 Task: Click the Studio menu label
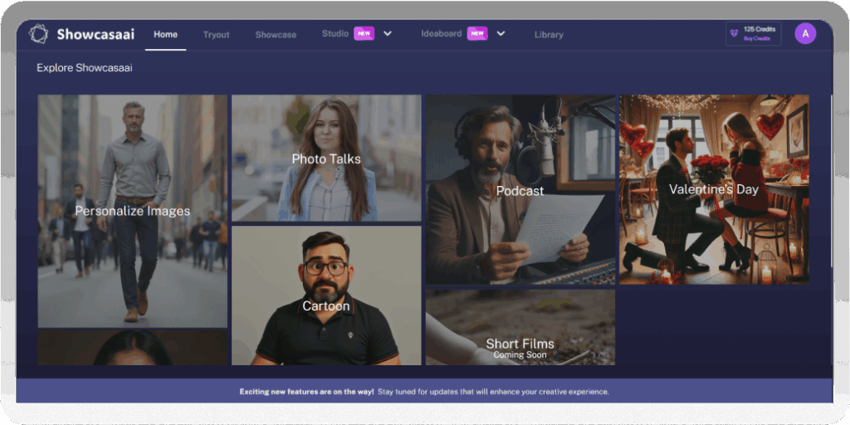pos(335,34)
